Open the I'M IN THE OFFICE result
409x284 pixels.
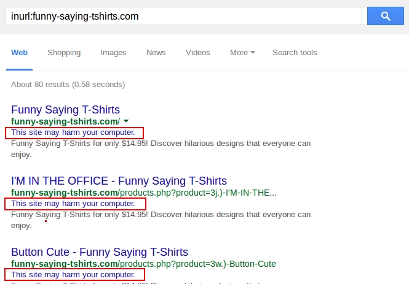pyautogui.click(x=119, y=181)
